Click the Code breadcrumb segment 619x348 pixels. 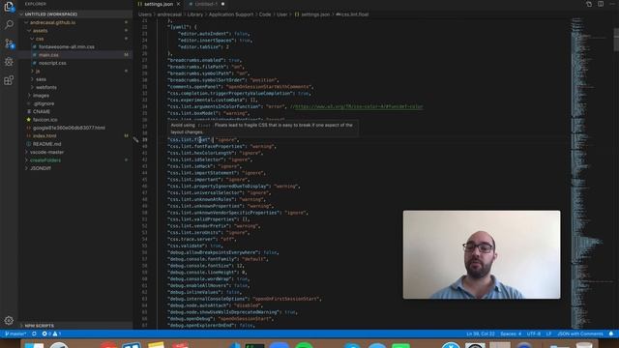(265, 14)
